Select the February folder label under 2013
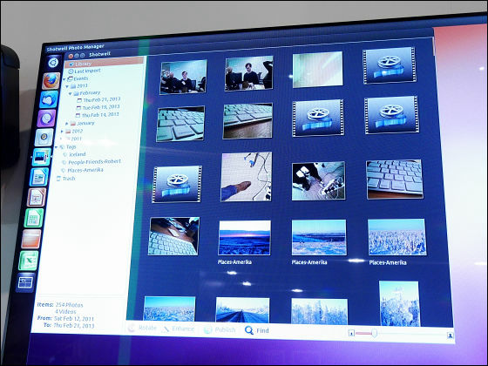The height and width of the screenshot is (366, 488). pyautogui.click(x=90, y=92)
